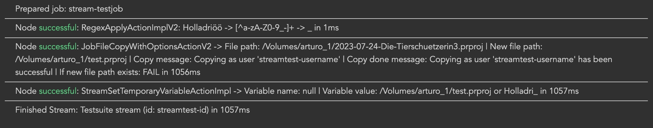Click green "successful" status in RegexApply row
653x128 pixels.
tap(58, 28)
